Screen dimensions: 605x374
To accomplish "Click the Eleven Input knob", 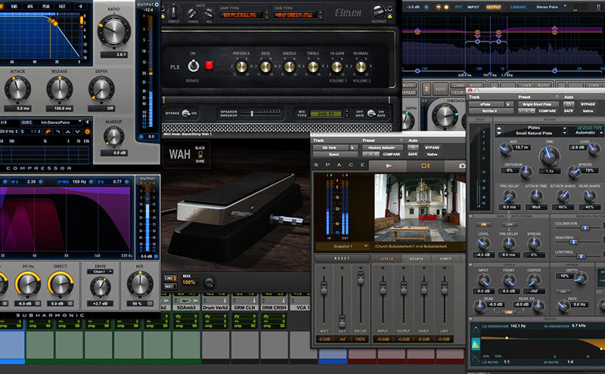I will [x=174, y=12].
